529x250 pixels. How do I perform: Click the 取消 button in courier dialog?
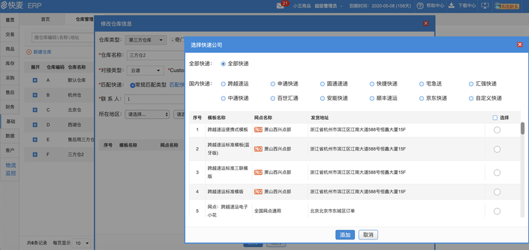click(x=368, y=235)
